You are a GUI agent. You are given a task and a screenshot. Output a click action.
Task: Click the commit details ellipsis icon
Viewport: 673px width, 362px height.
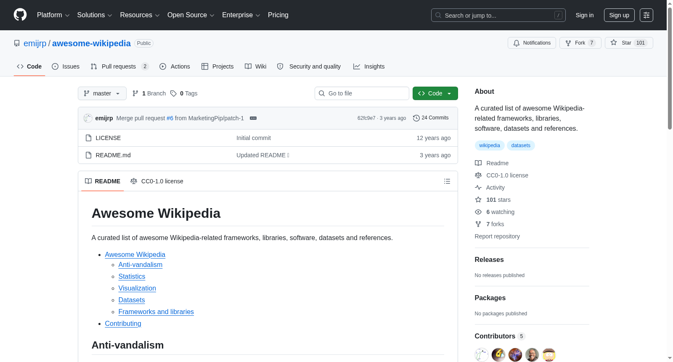point(253,118)
